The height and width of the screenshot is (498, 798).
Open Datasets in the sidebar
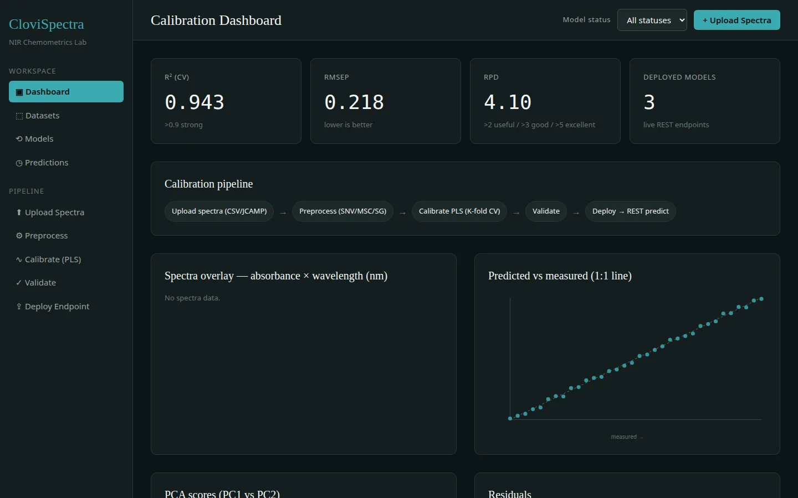point(66,116)
